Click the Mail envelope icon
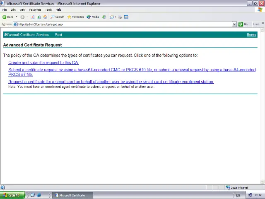Viewport: 265px width, 199px height. [112, 17]
